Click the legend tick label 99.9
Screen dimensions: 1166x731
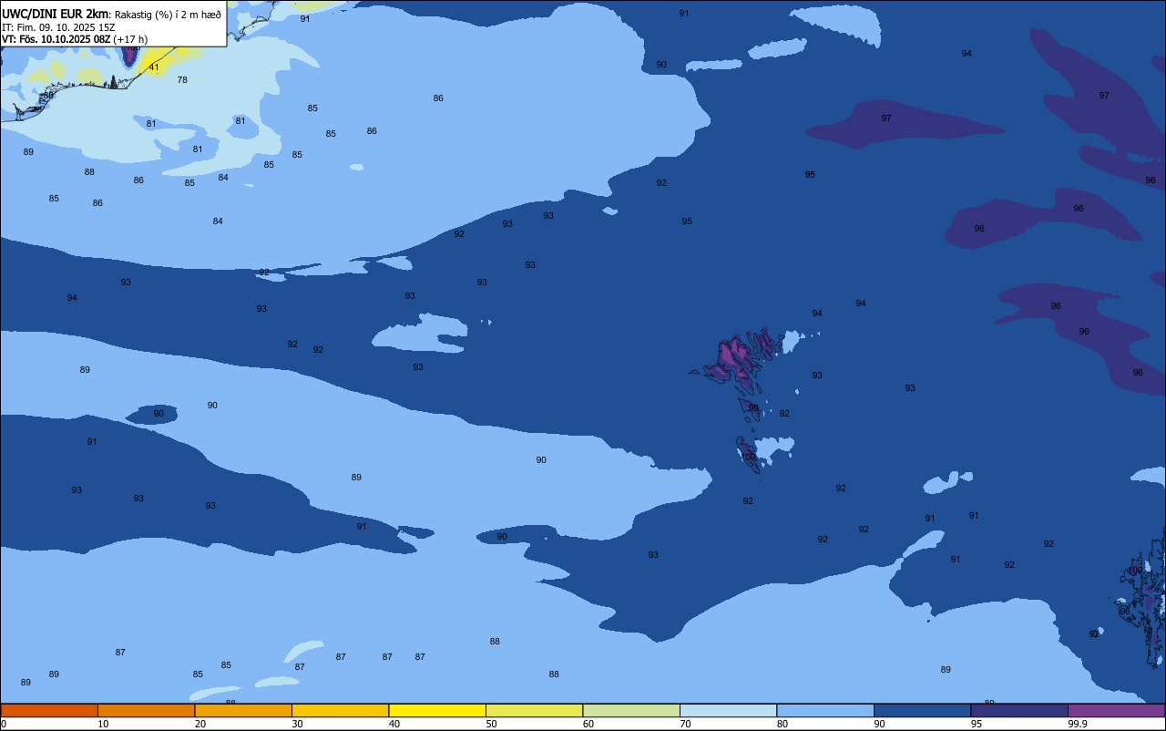click(x=1078, y=724)
